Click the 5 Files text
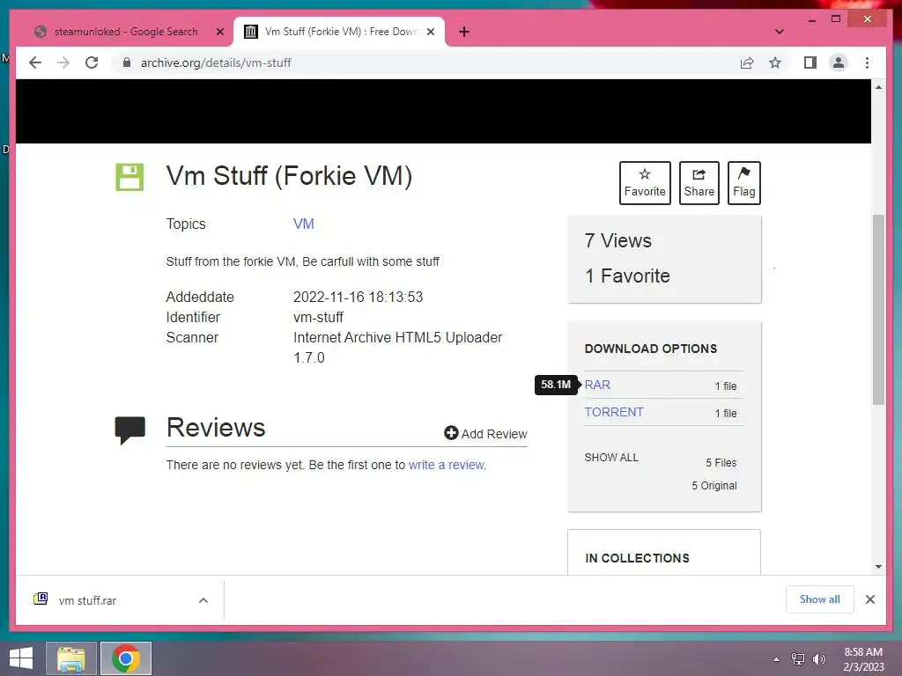 click(x=721, y=463)
